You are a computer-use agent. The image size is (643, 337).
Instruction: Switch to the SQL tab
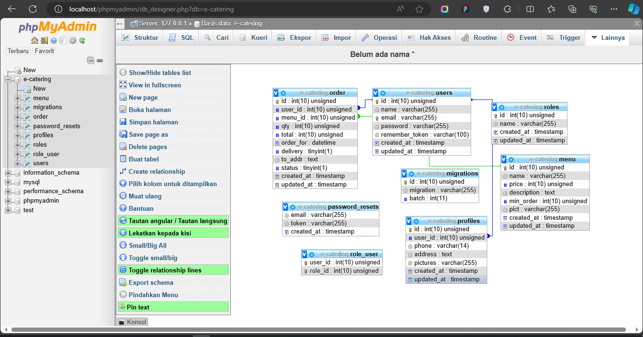(x=181, y=38)
